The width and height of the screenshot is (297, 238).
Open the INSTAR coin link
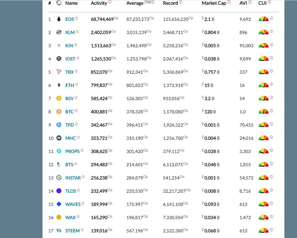(73, 178)
